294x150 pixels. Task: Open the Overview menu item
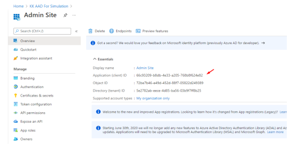pos(44,41)
